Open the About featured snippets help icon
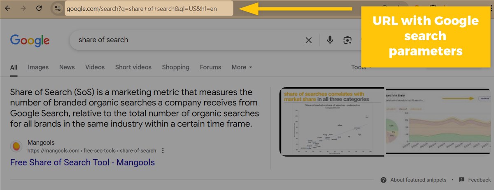 point(384,180)
